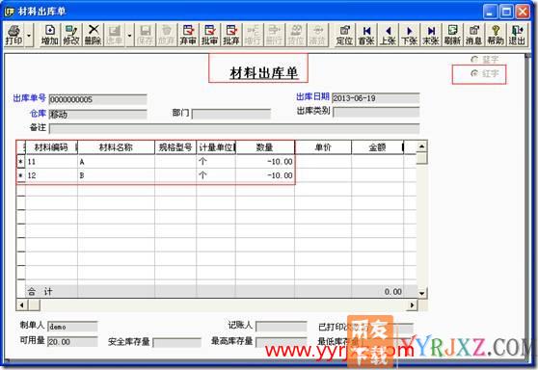
Task: Click the 增加 (Add) toolbar icon
Action: tap(50, 35)
